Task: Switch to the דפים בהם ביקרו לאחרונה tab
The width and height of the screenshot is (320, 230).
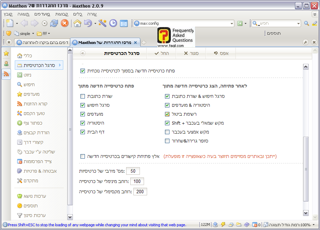Action: [x=42, y=43]
